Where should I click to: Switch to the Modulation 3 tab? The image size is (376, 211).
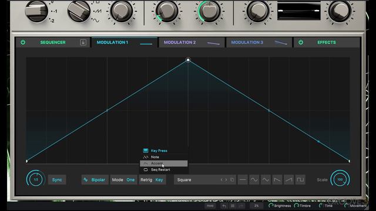pos(259,42)
